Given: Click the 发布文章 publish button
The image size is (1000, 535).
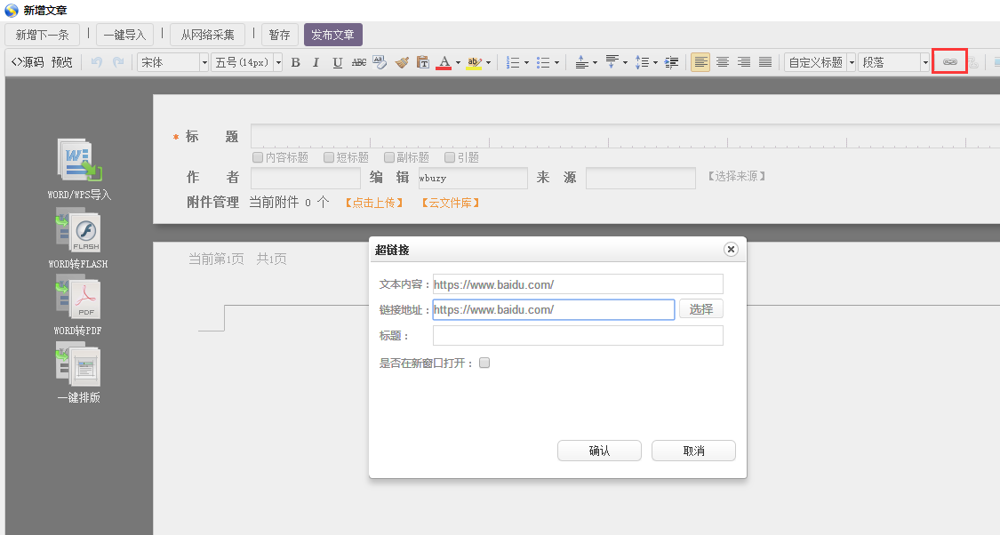Looking at the screenshot, I should click(x=332, y=35).
